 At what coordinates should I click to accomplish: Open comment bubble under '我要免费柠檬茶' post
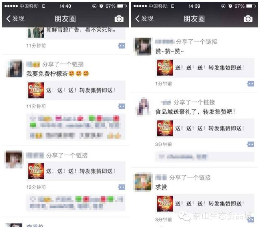click(x=121, y=106)
